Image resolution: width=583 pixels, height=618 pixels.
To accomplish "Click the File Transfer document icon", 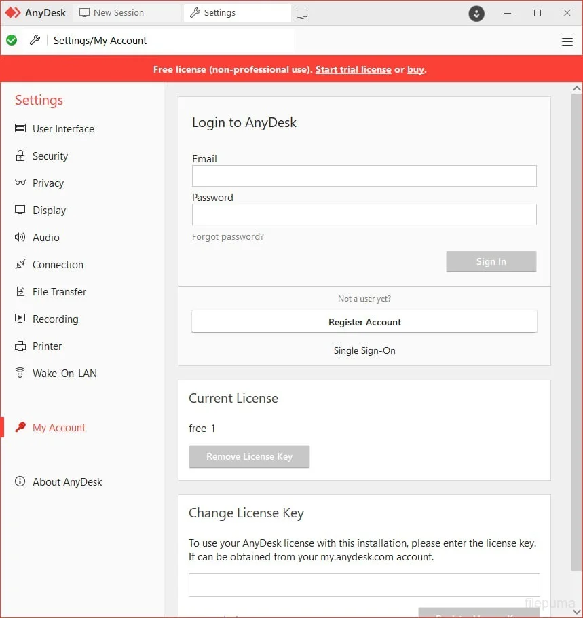I will [x=20, y=291].
